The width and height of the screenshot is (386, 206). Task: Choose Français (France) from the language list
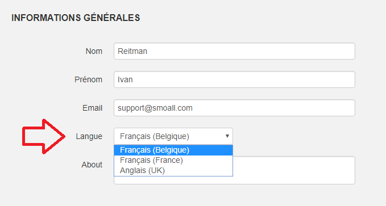tap(173, 160)
